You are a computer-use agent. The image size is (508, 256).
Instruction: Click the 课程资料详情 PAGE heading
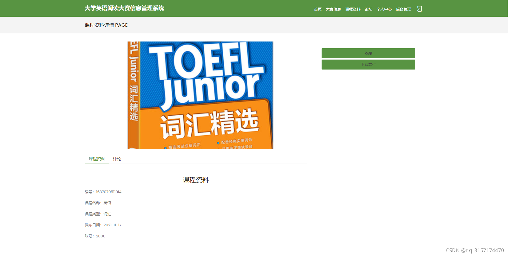point(106,25)
